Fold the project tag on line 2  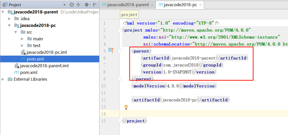coord(119,30)
